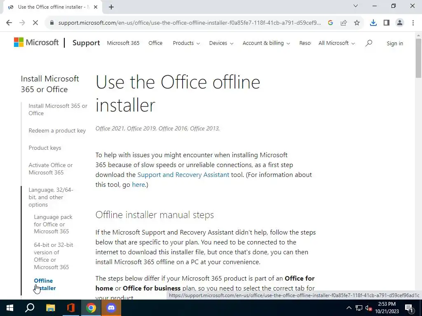Screen dimensions: 422x316
Task: Click the Microsoft logo
Action: (x=36, y=42)
